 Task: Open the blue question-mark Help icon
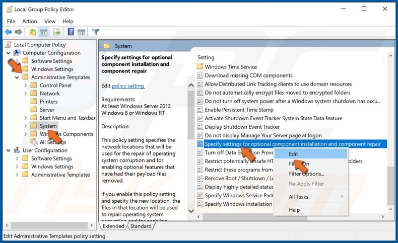coord(71,32)
